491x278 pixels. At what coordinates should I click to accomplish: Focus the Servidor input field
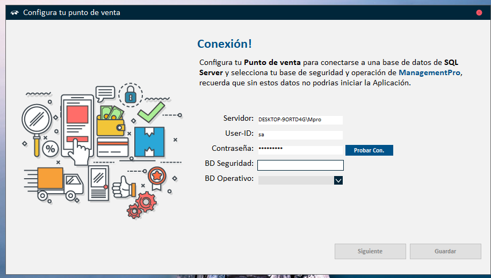tap(300, 120)
